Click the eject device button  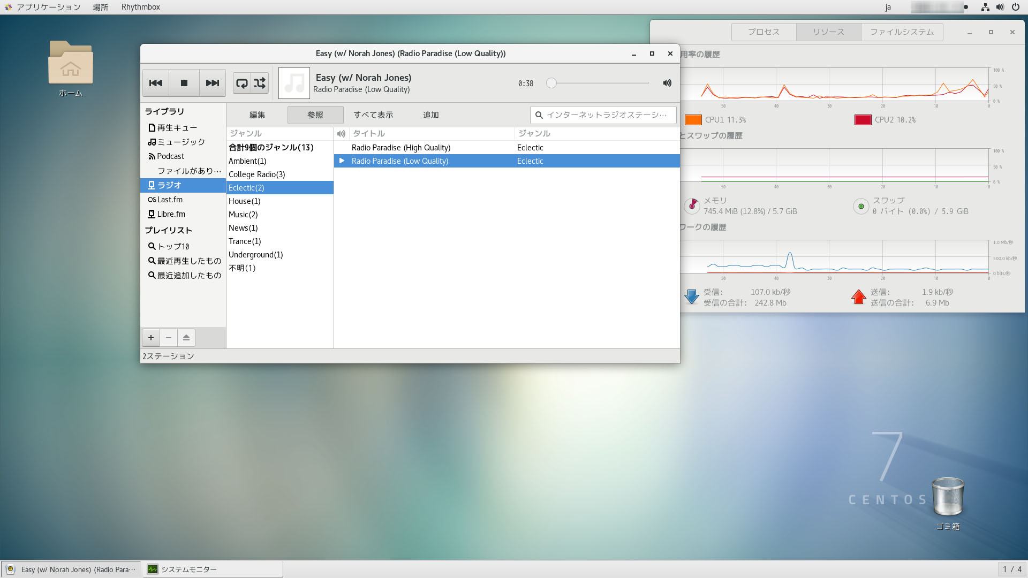[x=186, y=338]
